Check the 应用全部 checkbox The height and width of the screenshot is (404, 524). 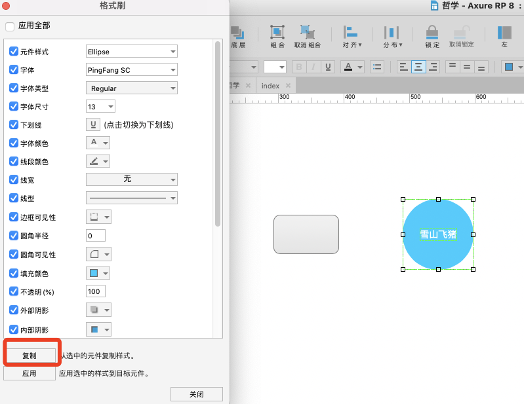(10, 26)
